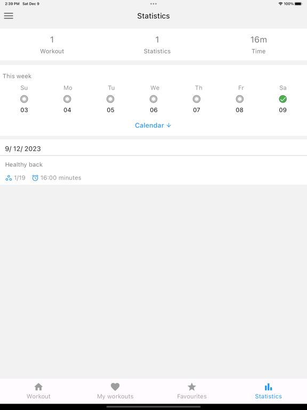Tap the We weekday label
307x410 pixels.
click(155, 88)
